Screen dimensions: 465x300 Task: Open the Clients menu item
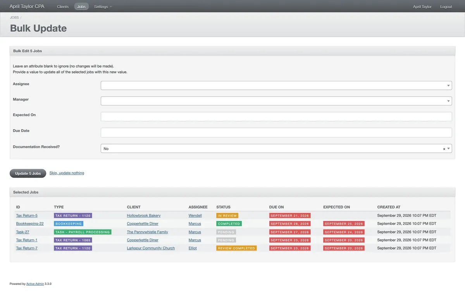click(x=63, y=7)
